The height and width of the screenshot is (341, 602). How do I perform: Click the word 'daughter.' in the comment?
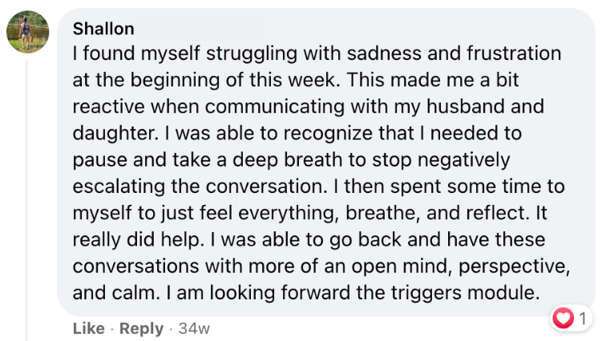(115, 133)
